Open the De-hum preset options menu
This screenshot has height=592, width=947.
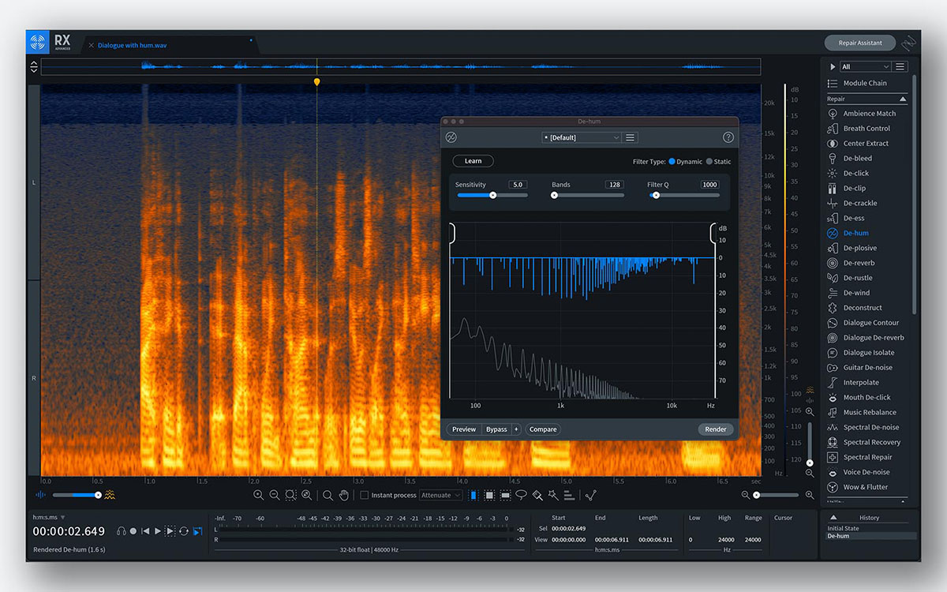tap(631, 137)
